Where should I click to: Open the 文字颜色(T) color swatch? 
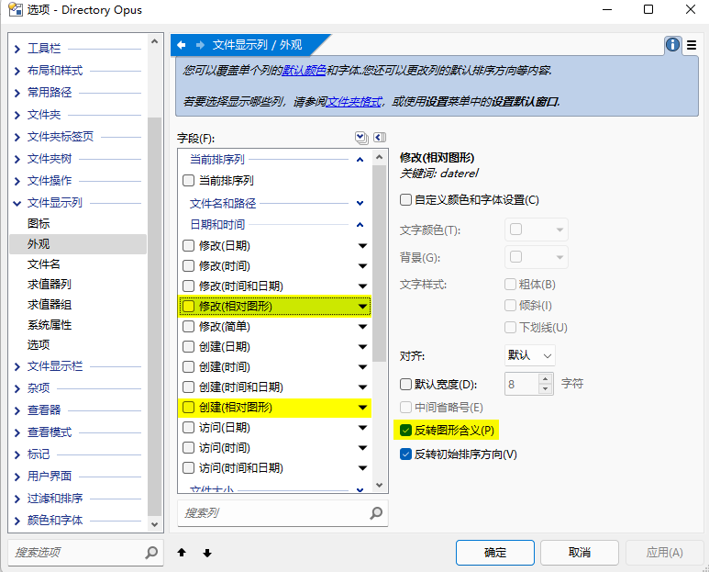(537, 230)
